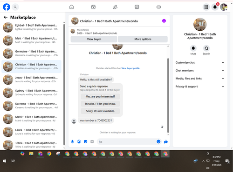
Task: Open the sender avatar beside the number message
Action: [x=74, y=121]
